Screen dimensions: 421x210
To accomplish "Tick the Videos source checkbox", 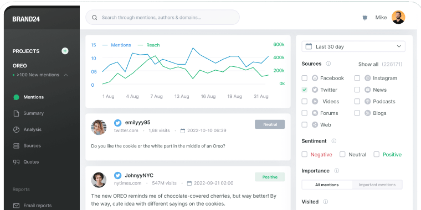I will [305, 102].
